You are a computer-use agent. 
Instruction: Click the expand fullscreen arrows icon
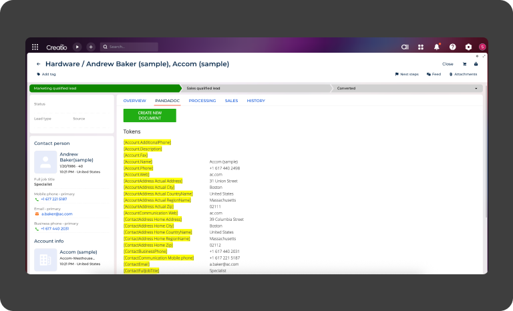click(484, 56)
